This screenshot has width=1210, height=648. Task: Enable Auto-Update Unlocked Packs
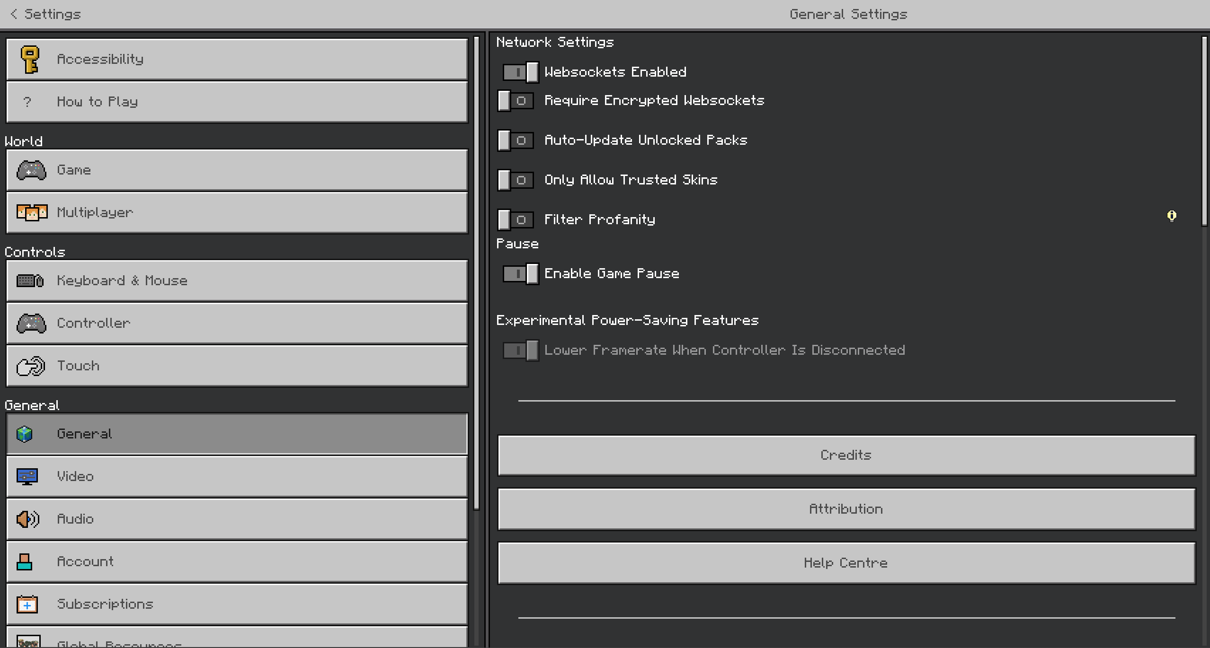(x=516, y=140)
